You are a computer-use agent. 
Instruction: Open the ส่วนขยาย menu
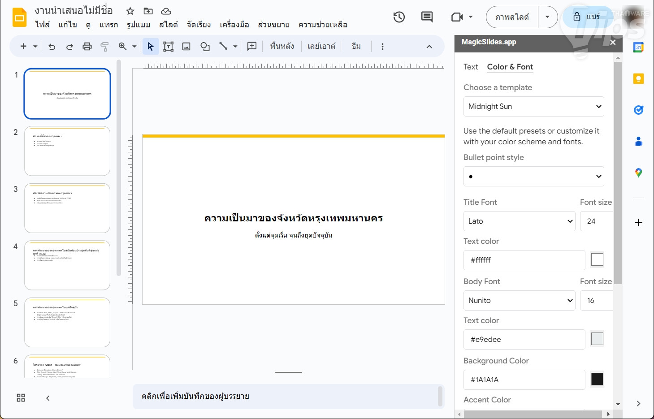273,25
